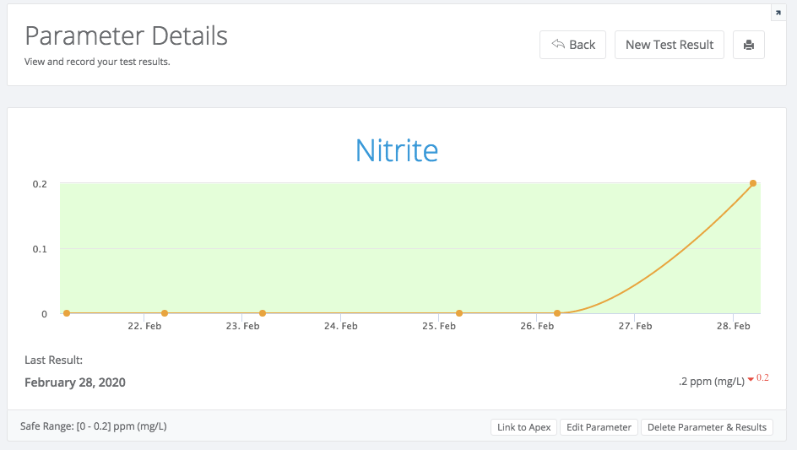Image resolution: width=797 pixels, height=450 pixels.
Task: Click the 0.2 y-axis label
Action: 40,184
